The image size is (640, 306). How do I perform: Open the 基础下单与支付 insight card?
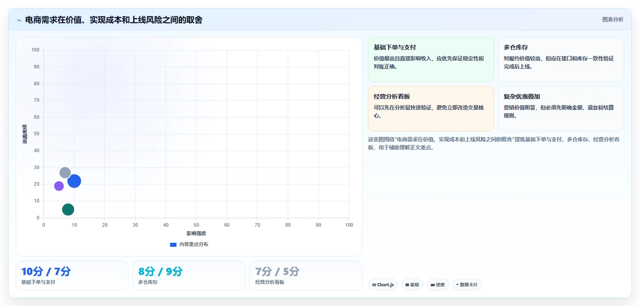(431, 60)
